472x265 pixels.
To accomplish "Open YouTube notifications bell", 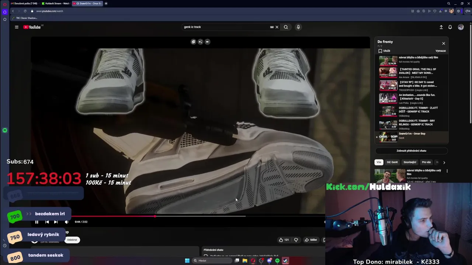I will pyautogui.click(x=450, y=27).
